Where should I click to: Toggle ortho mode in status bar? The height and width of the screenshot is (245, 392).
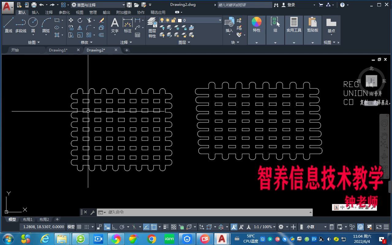click(x=115, y=227)
